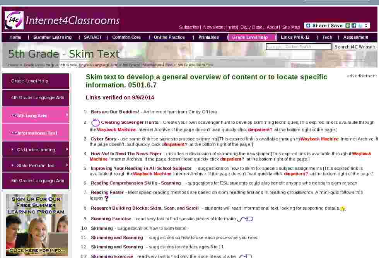Click the mouse icon after Skimming Exercise description

point(245,256)
